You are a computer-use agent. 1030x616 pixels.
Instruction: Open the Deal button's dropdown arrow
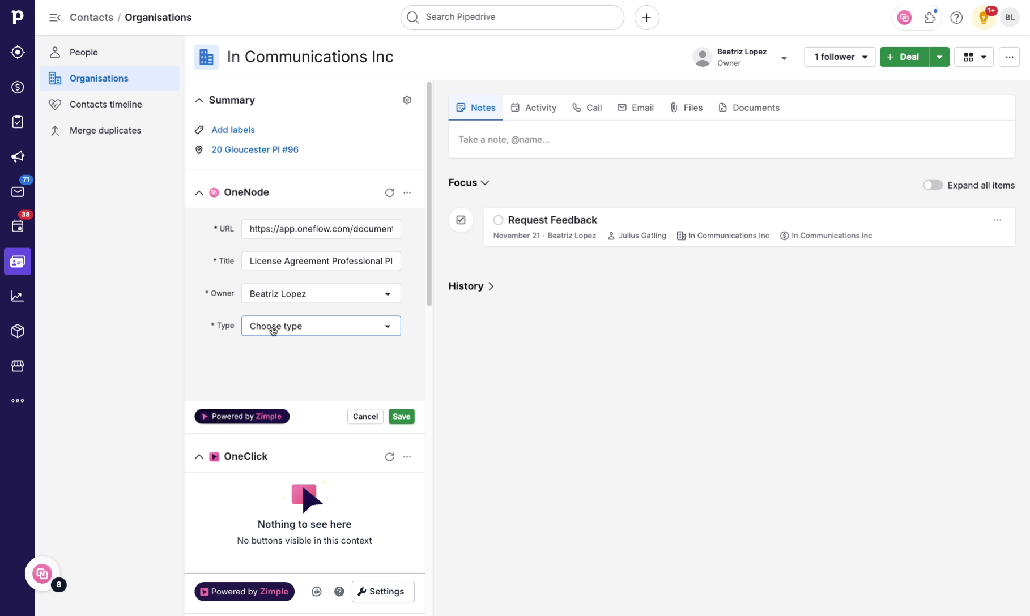click(x=939, y=57)
